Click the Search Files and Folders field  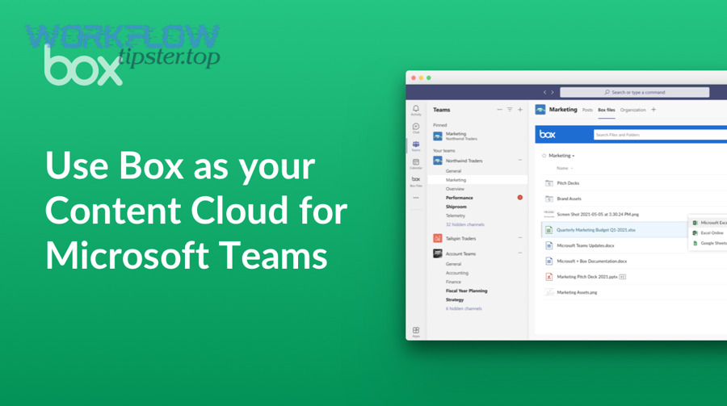coord(660,135)
